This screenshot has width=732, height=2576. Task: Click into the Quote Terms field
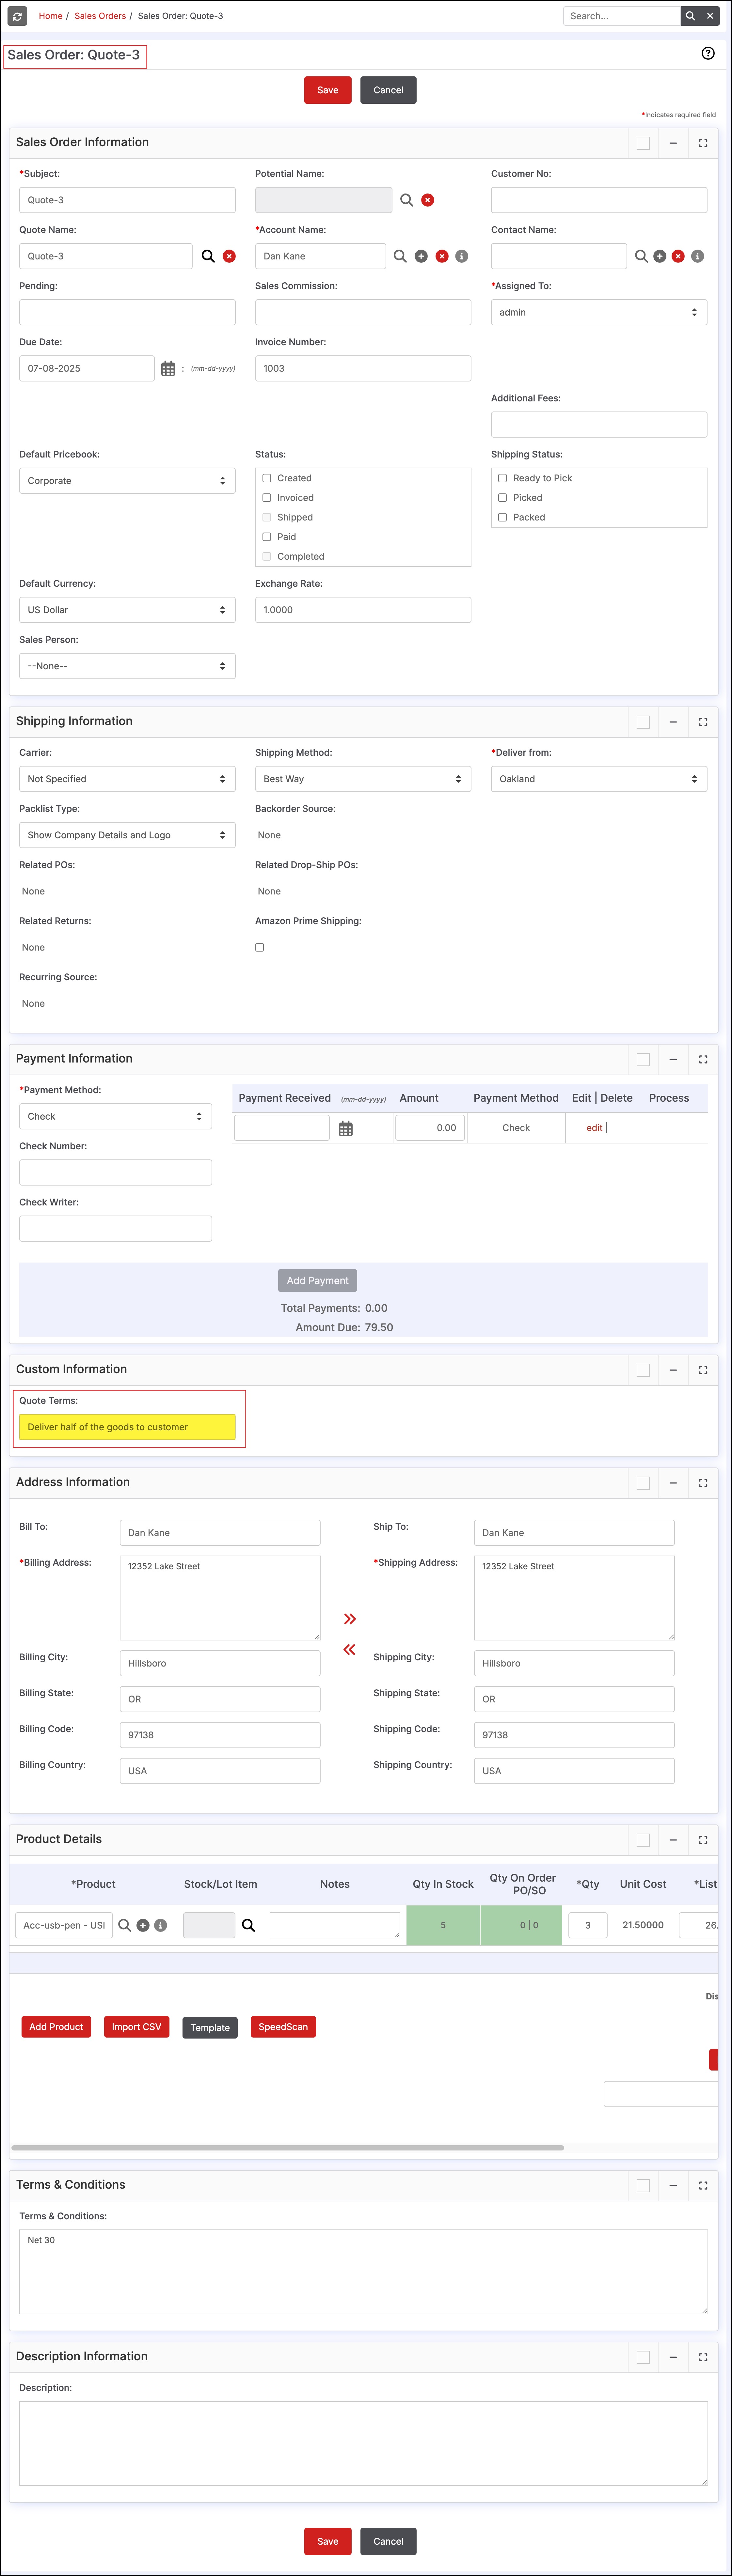[127, 1427]
